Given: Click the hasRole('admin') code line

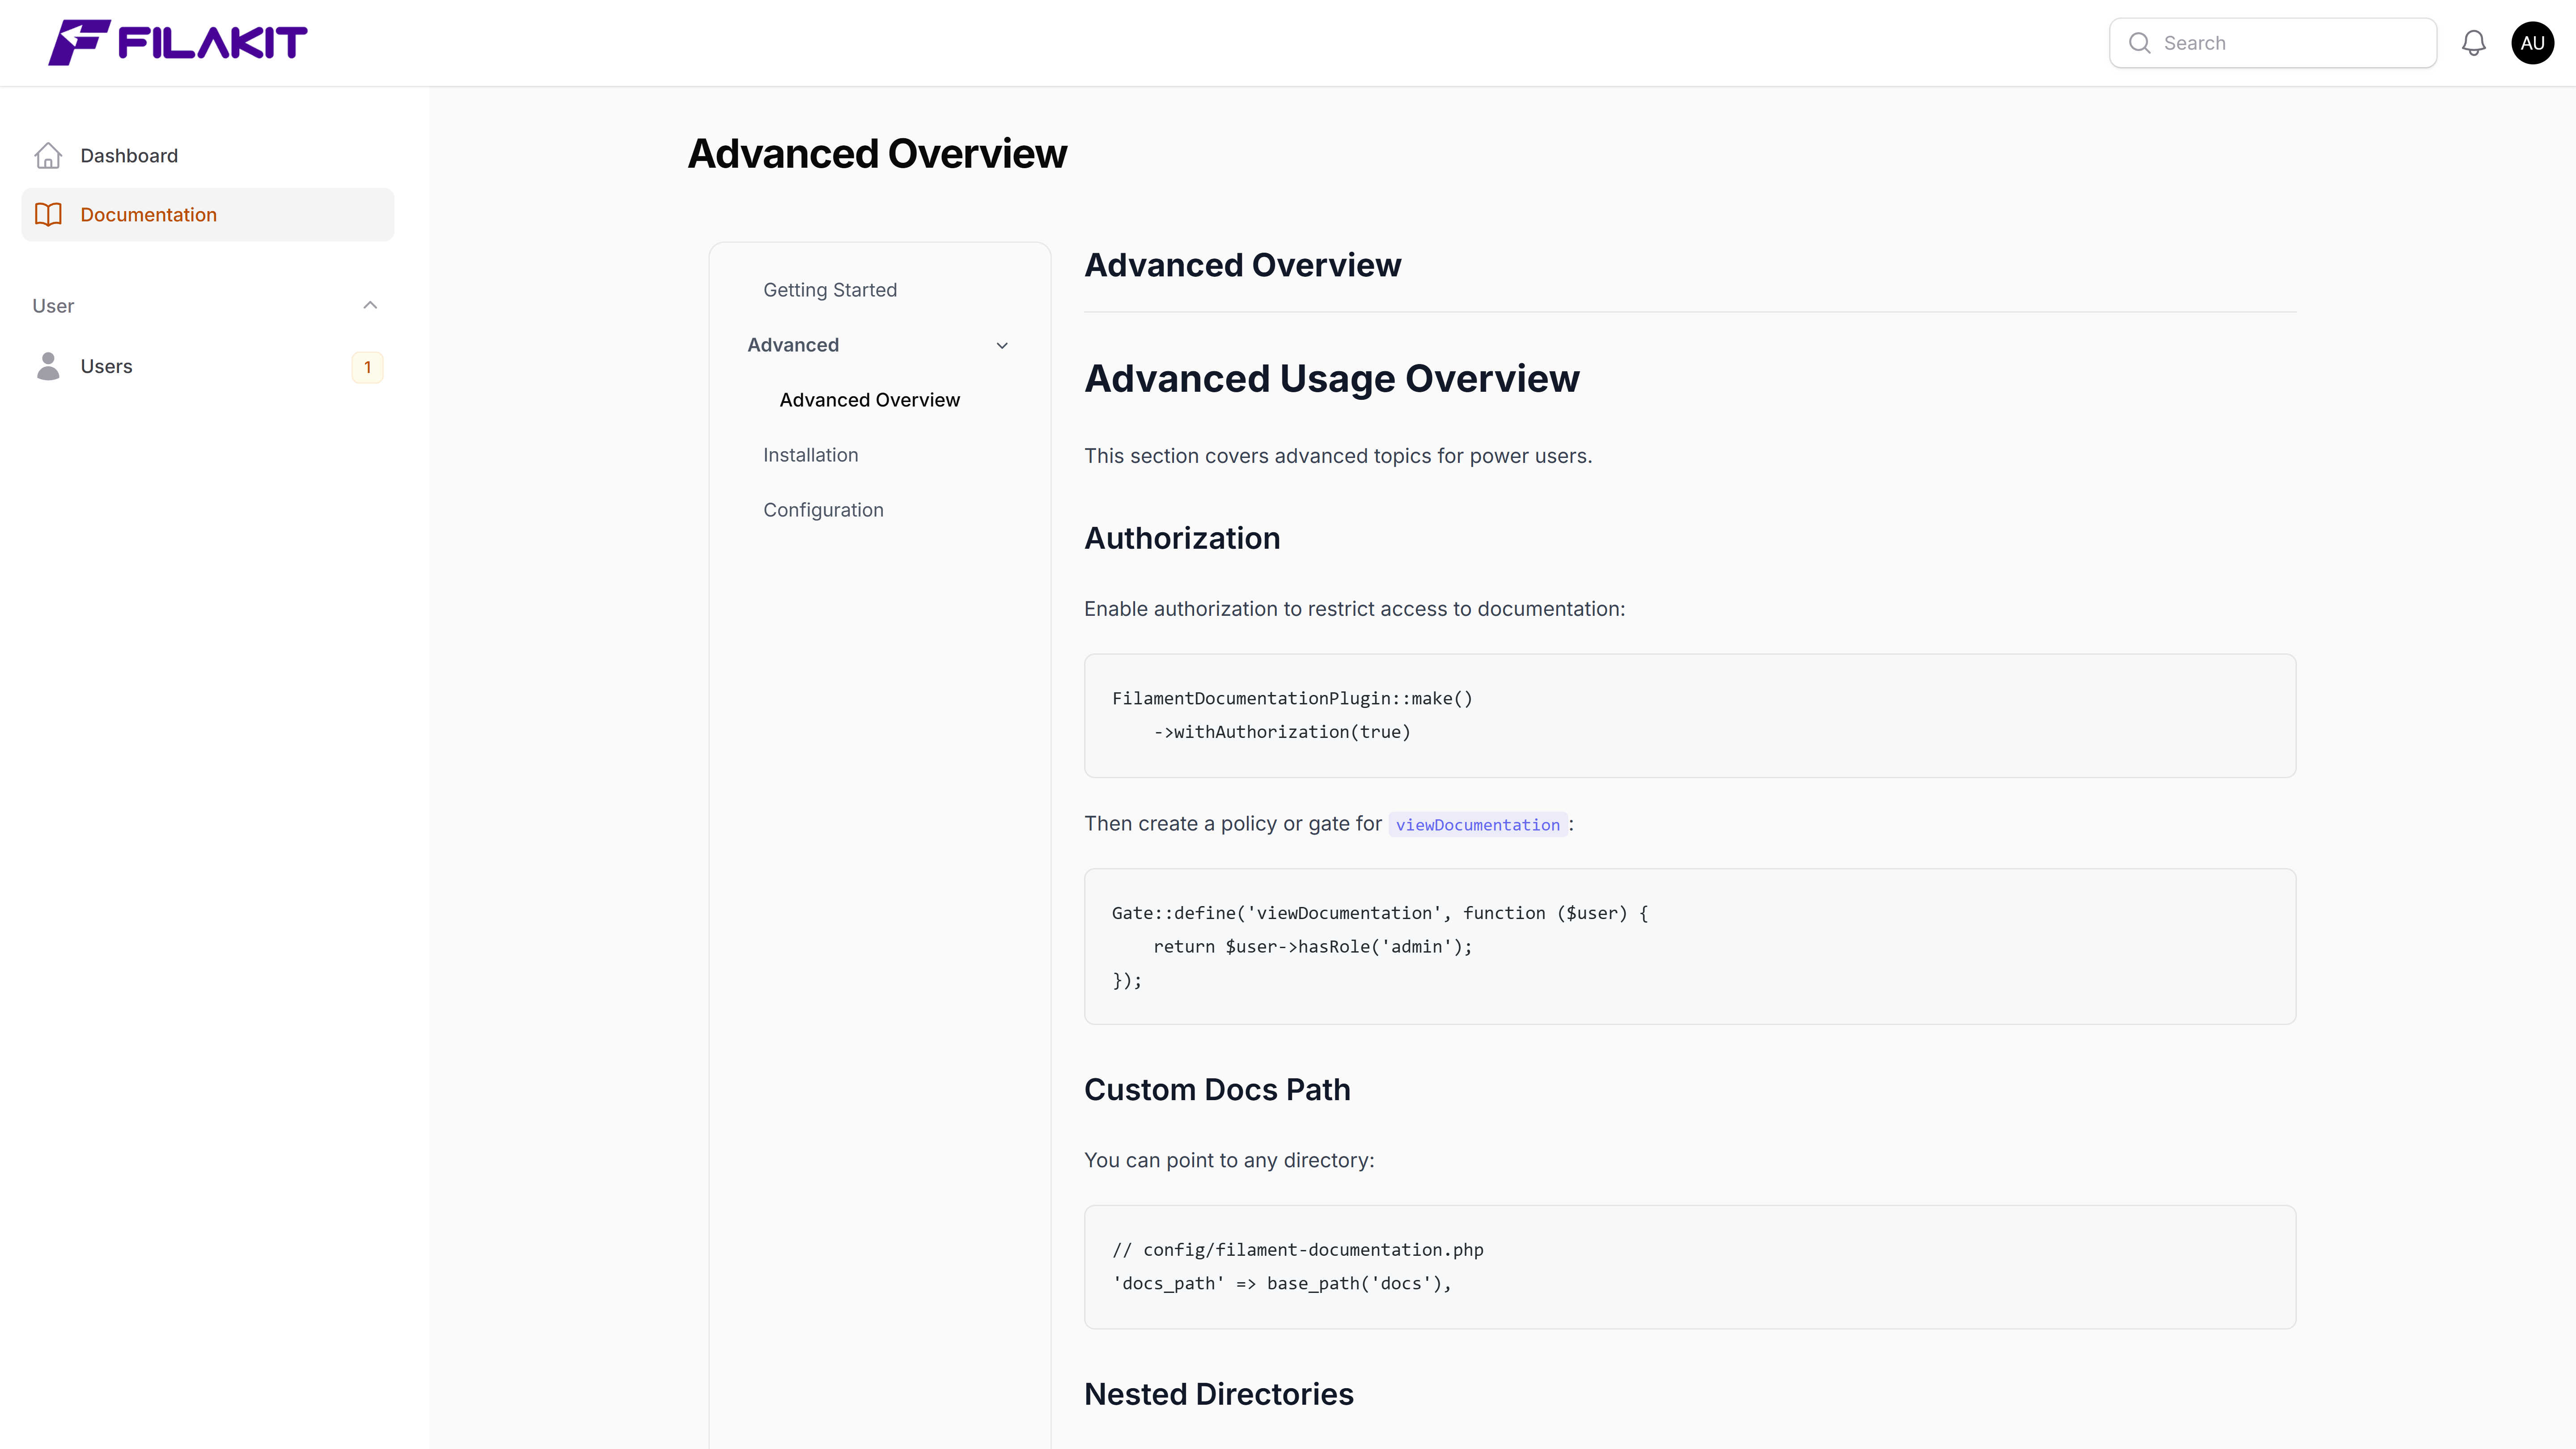Looking at the screenshot, I should 1312,947.
